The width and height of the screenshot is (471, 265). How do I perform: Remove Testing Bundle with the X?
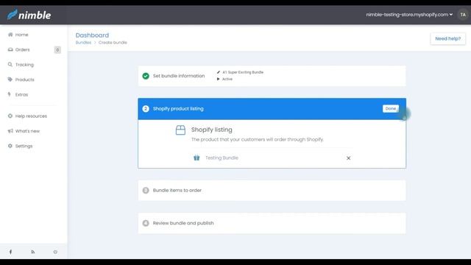348,158
